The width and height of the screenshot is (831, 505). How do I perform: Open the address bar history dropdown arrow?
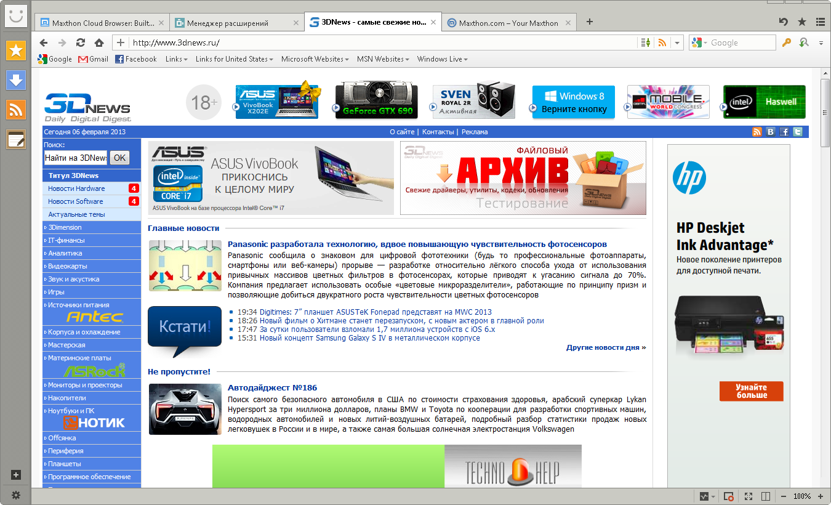click(x=677, y=42)
